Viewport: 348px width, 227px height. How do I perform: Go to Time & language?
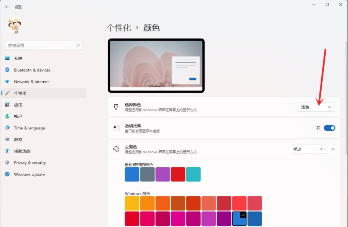(x=44, y=128)
